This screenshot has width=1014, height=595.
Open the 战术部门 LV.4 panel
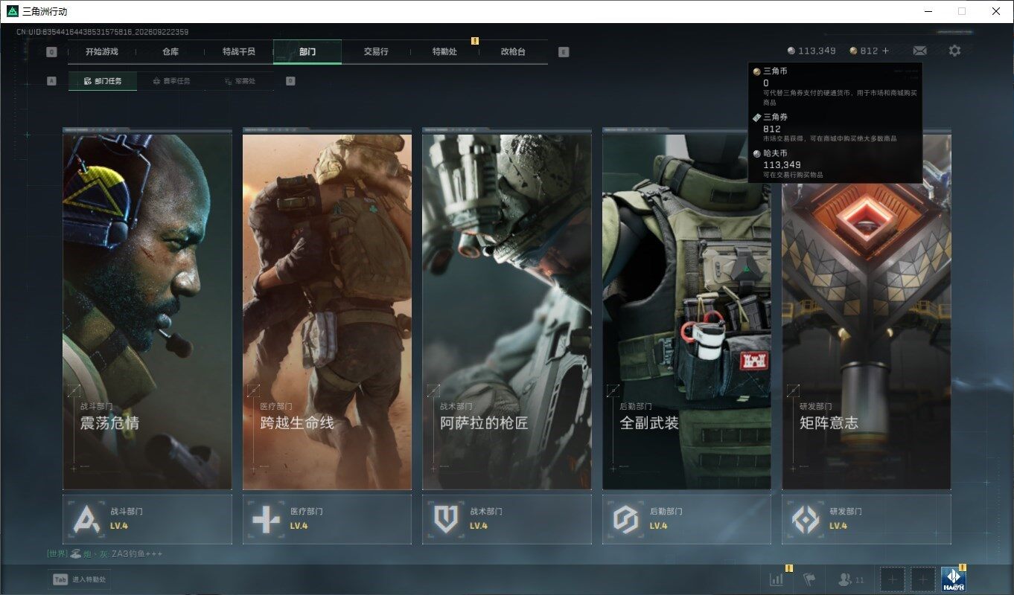pyautogui.click(x=507, y=519)
